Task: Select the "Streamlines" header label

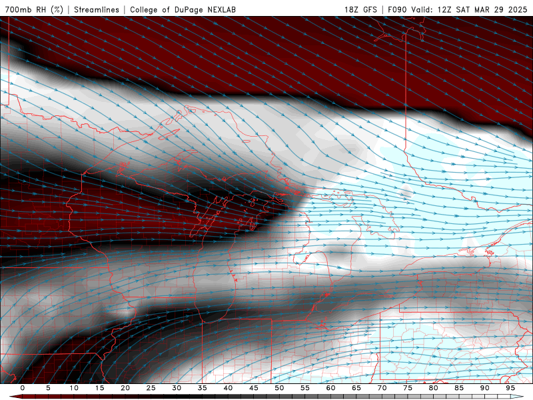Action: tap(97, 9)
